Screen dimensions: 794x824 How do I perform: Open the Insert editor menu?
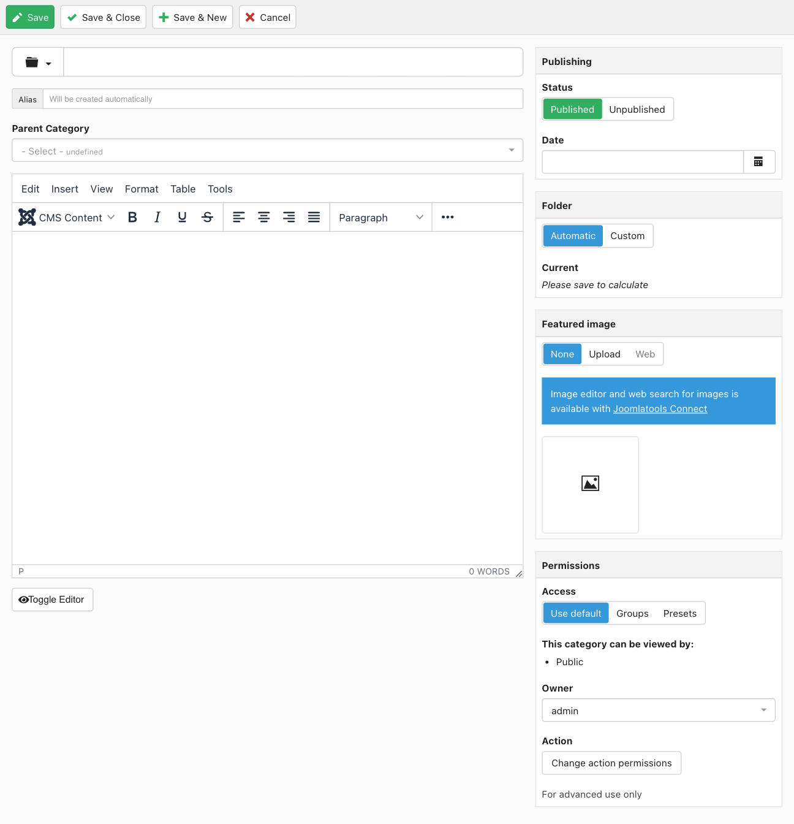coord(65,189)
